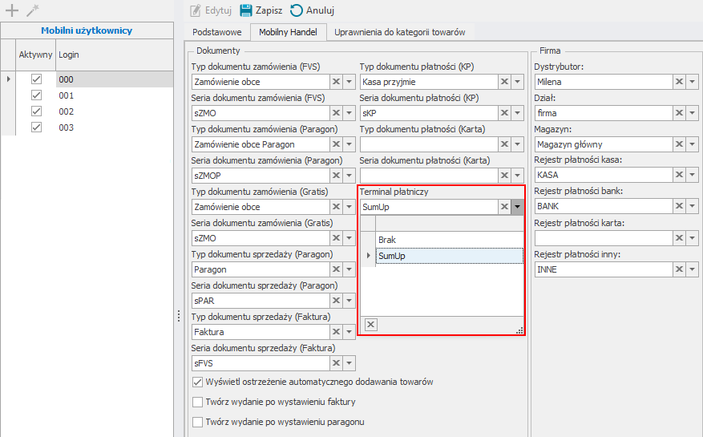Enable Twórz wydanie po wystawieniu faktury

point(198,402)
